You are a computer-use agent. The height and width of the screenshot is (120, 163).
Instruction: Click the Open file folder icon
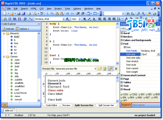pos(12,14)
